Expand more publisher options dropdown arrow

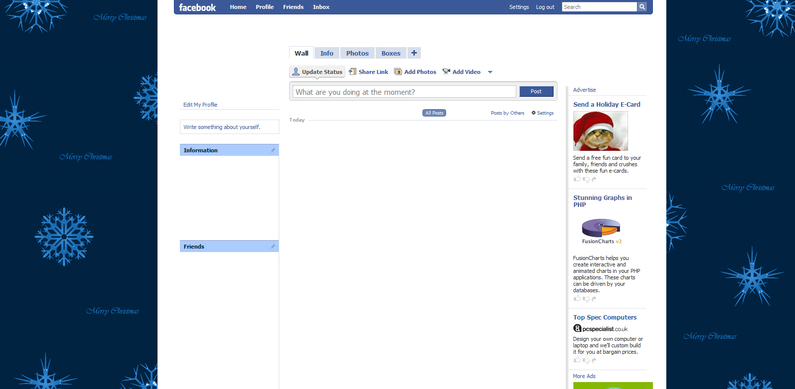tap(490, 72)
